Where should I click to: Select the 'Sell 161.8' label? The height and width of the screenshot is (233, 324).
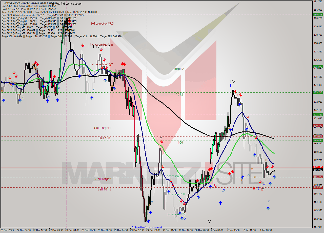click(x=104, y=189)
